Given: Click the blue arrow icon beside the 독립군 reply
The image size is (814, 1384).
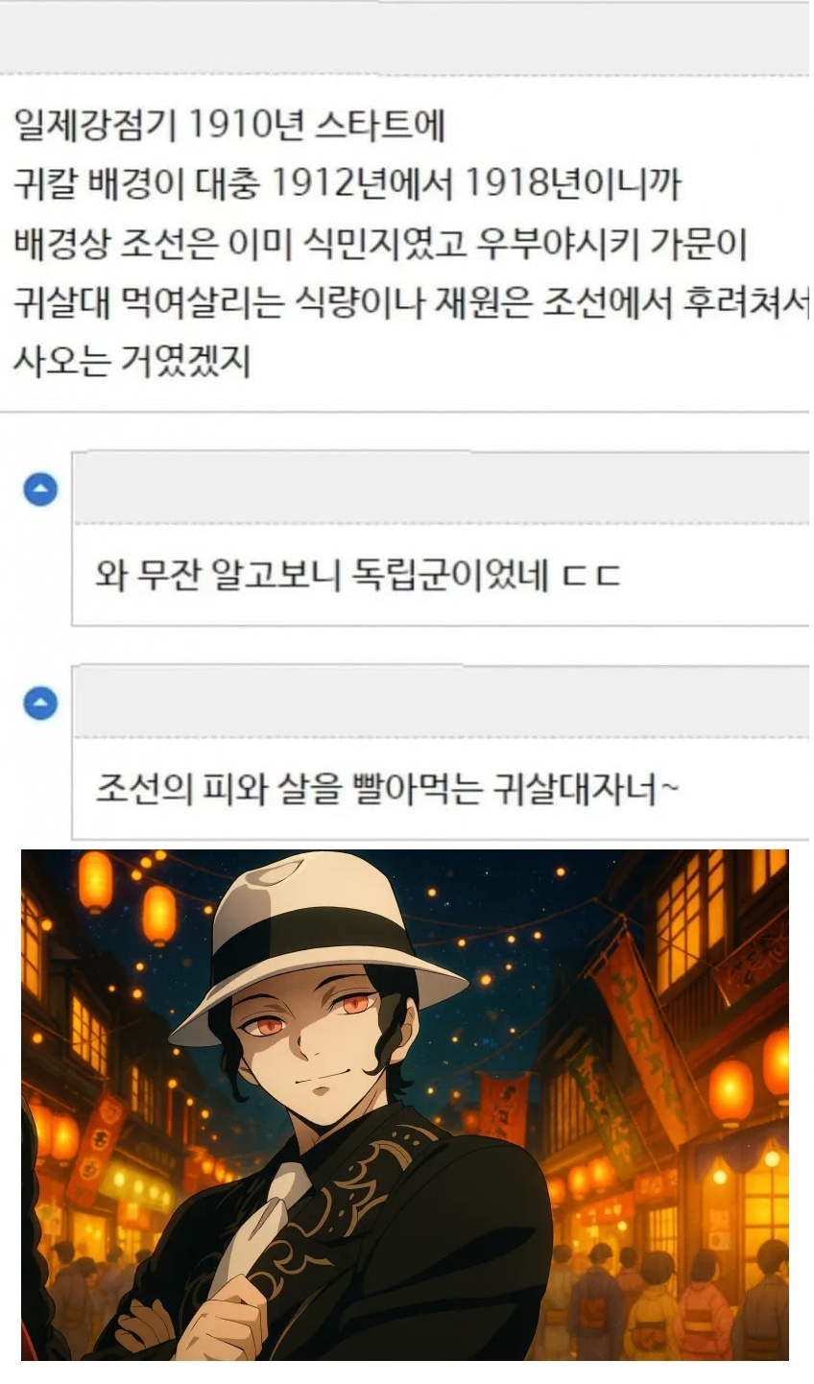Looking at the screenshot, I should pyautogui.click(x=39, y=490).
